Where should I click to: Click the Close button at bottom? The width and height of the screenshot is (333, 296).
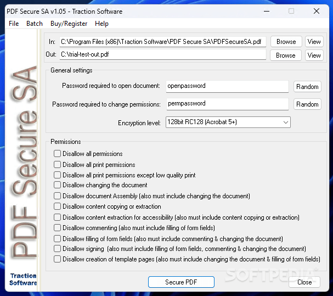[x=304, y=282]
